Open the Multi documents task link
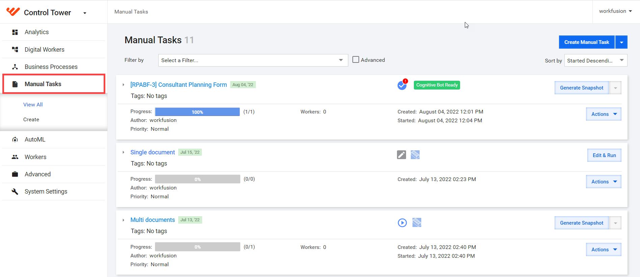Viewport: 640px width, 277px height. 153,220
